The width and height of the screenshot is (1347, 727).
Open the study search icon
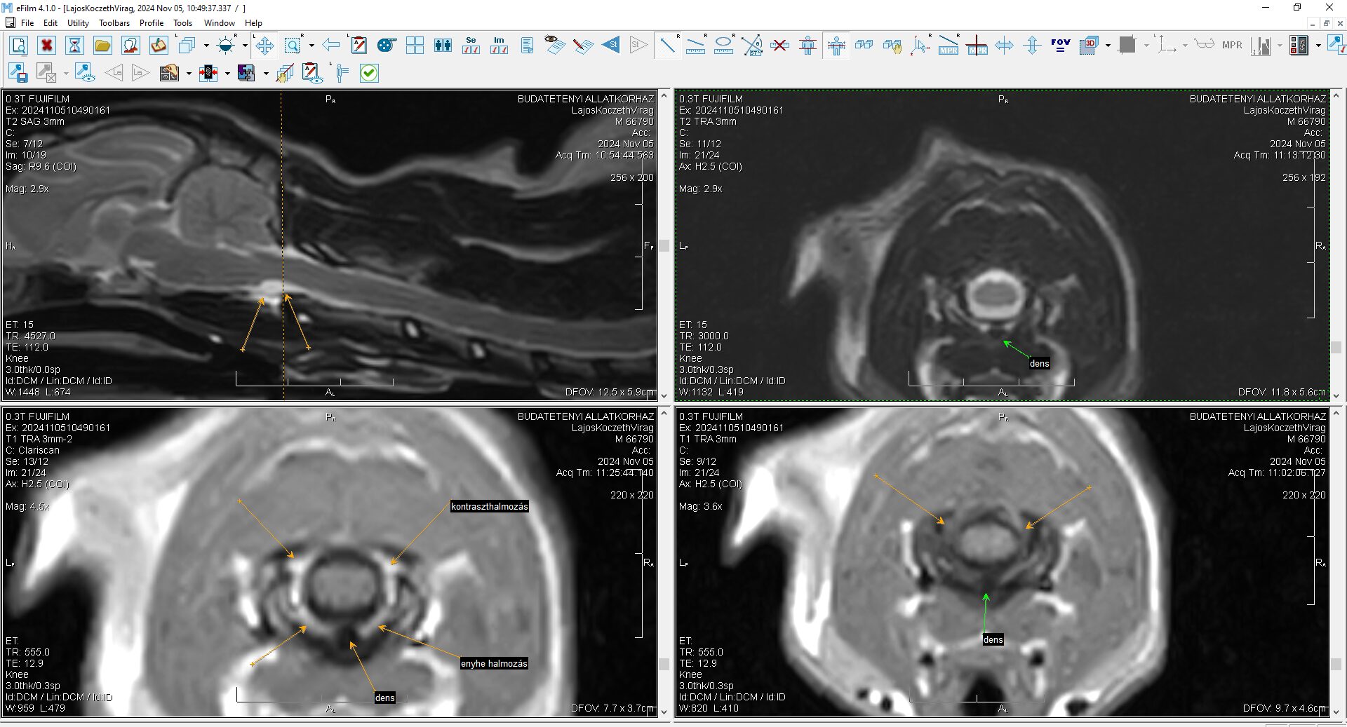pos(19,46)
